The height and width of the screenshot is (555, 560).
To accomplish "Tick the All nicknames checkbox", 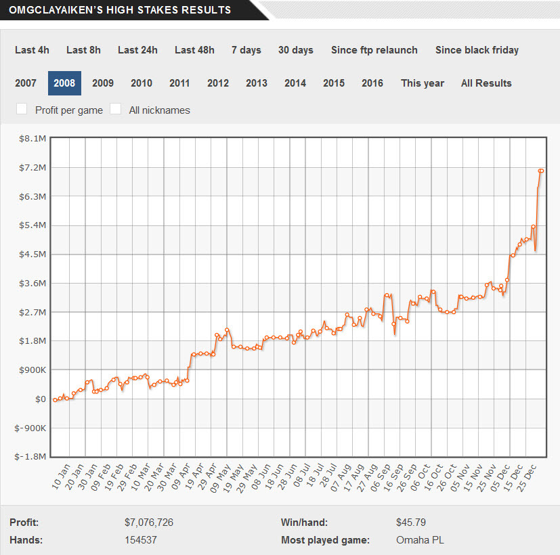I will [x=115, y=108].
